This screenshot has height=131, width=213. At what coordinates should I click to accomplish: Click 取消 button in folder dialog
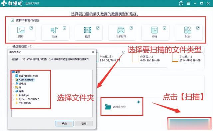click(84, 123)
